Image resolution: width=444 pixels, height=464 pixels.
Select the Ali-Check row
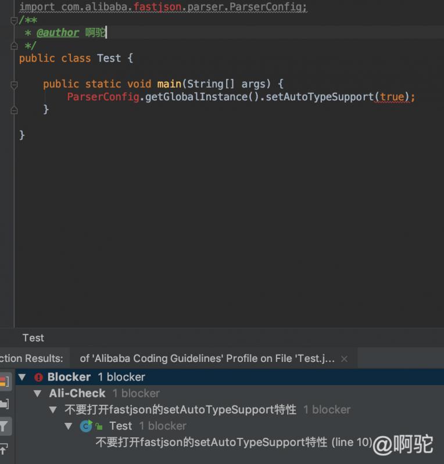coord(230,393)
